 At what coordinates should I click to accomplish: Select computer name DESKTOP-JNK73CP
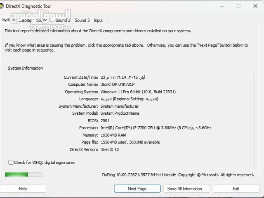pos(118,84)
